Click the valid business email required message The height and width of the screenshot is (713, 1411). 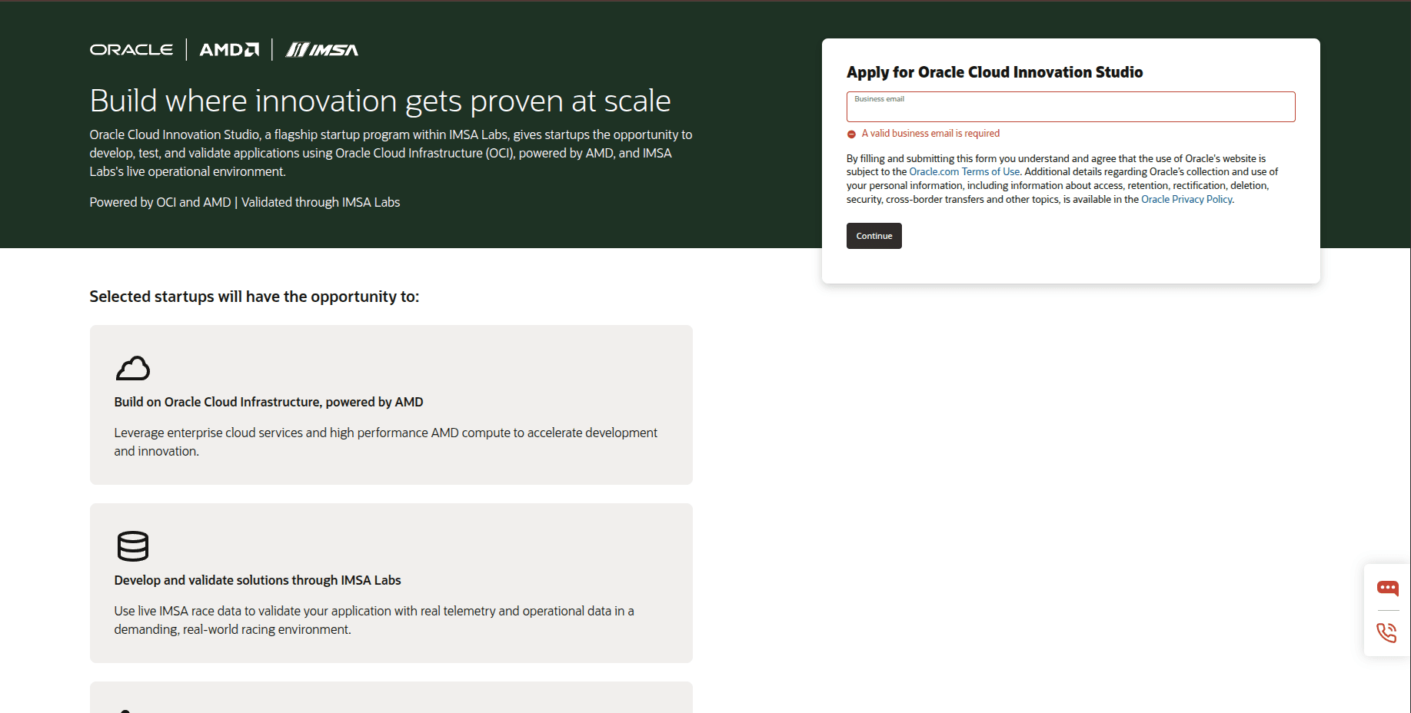(x=930, y=134)
